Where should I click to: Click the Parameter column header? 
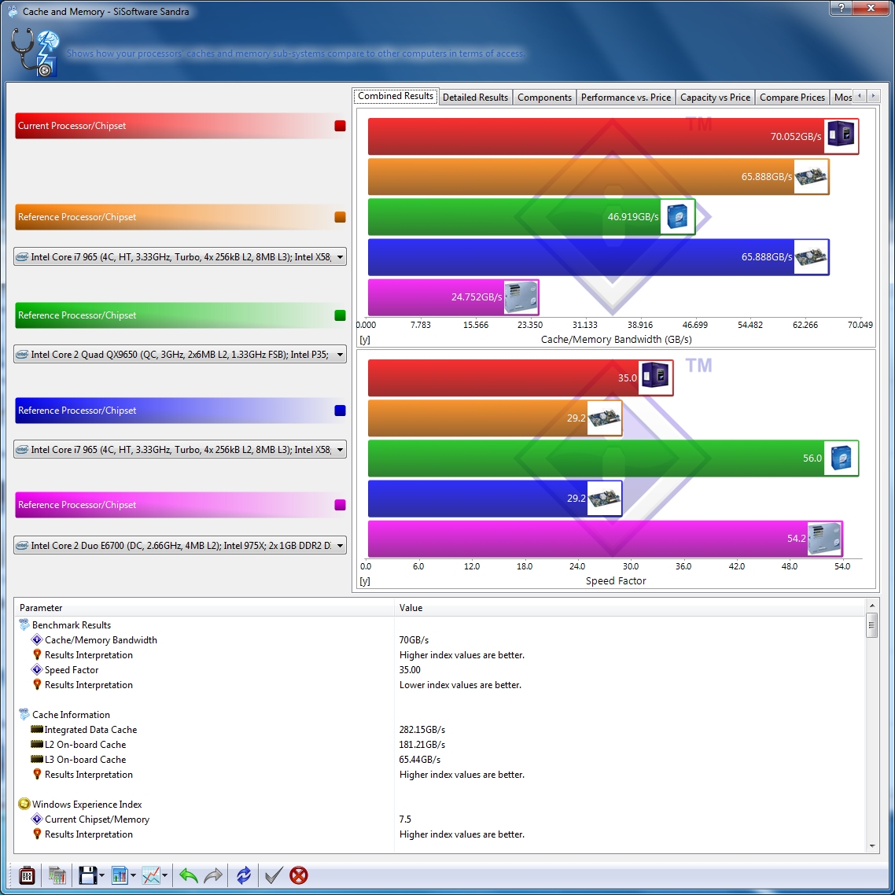(x=204, y=608)
